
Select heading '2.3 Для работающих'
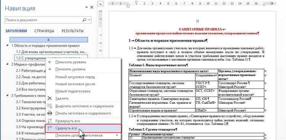click(31, 83)
